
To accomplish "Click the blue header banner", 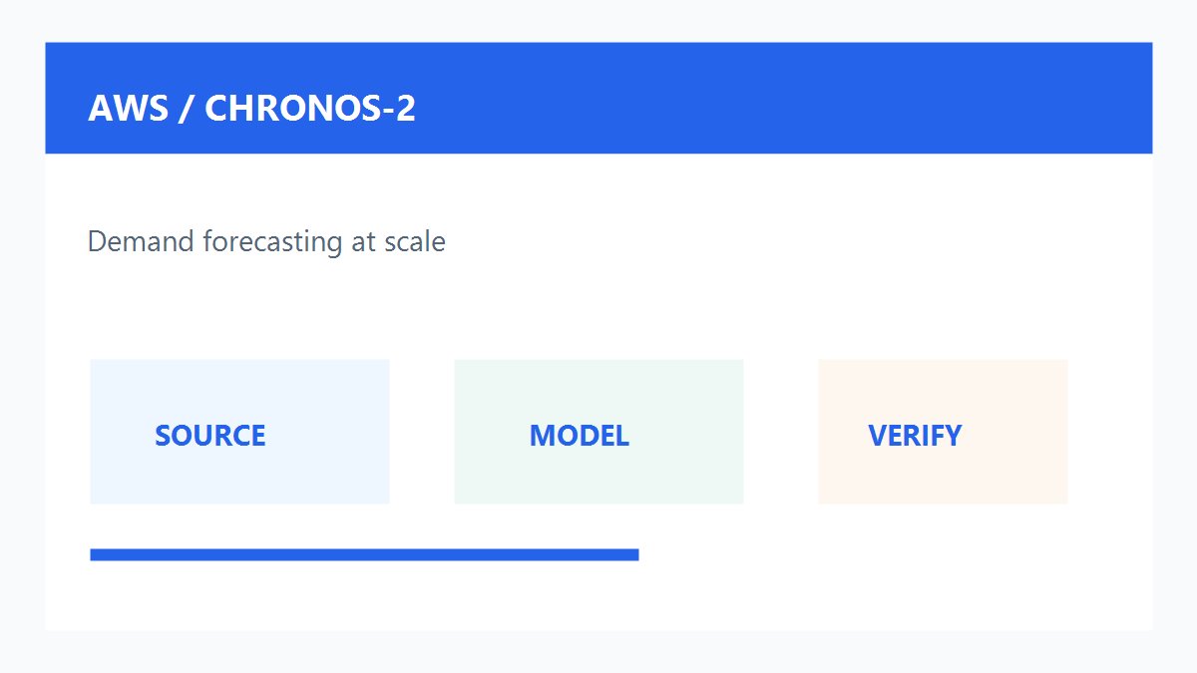I will (598, 98).
